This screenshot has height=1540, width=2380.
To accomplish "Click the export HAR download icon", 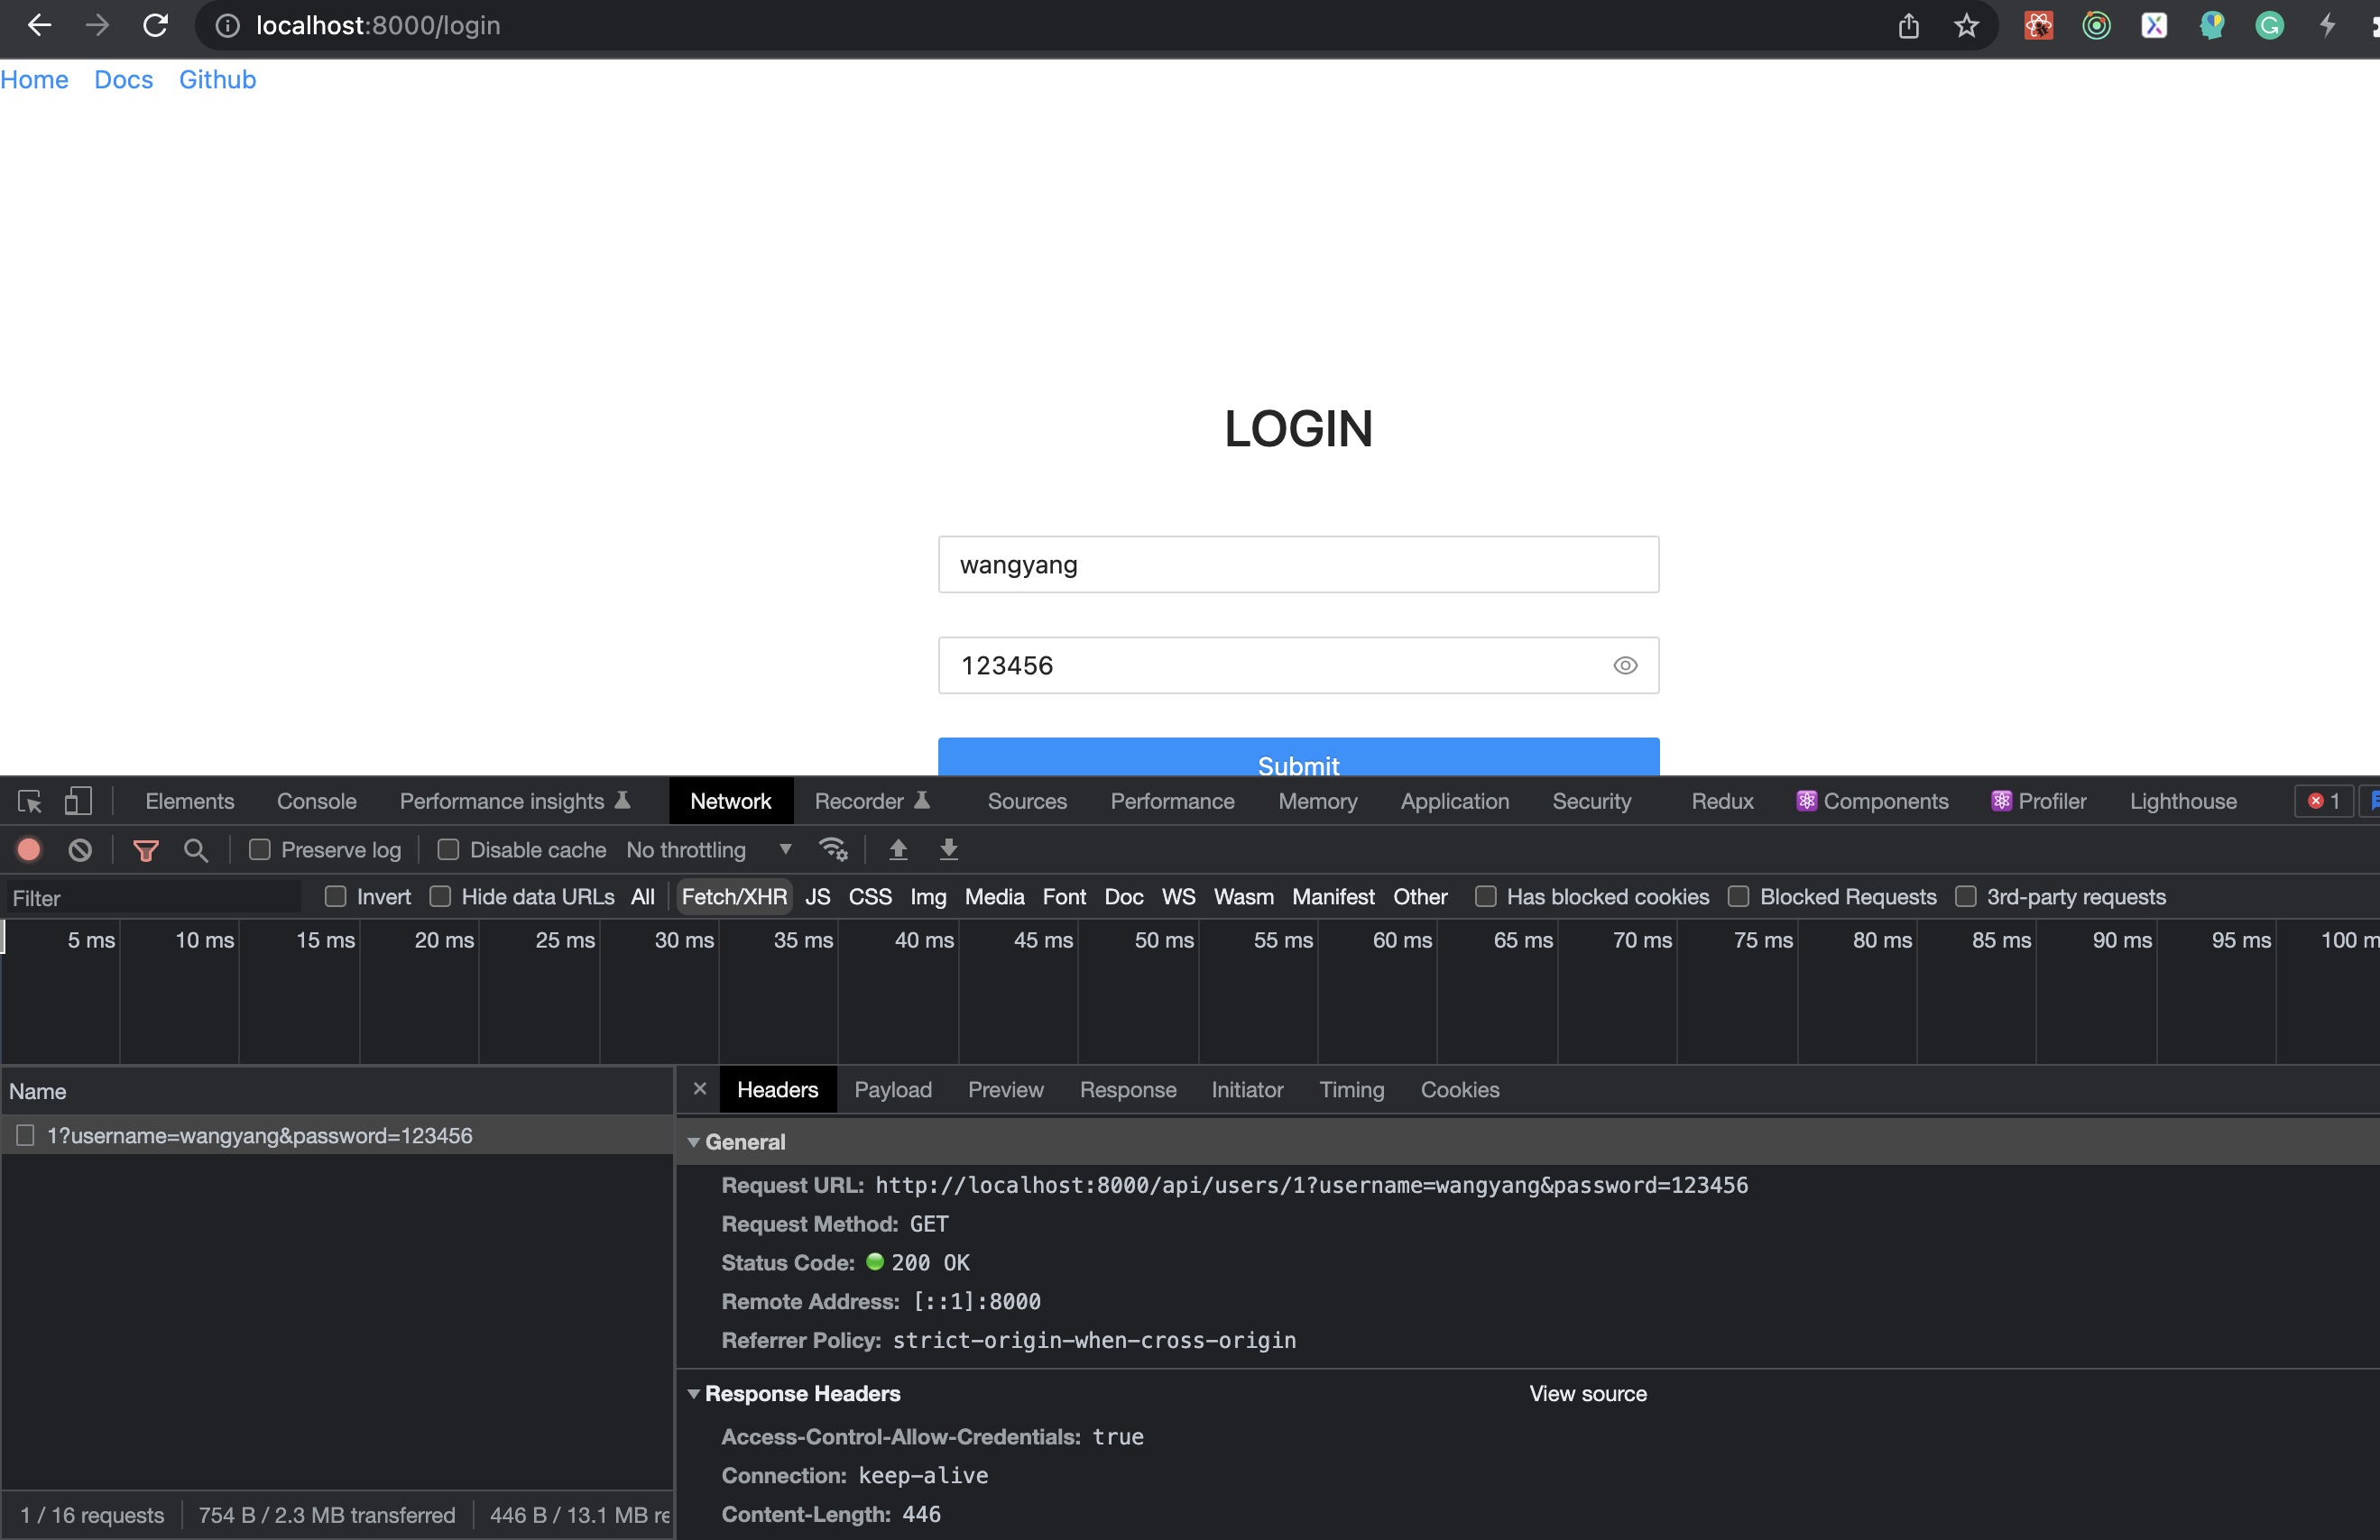I will [x=949, y=849].
